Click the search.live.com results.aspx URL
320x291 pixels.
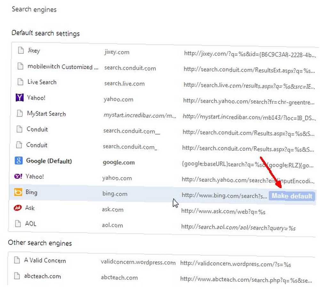[249, 86]
